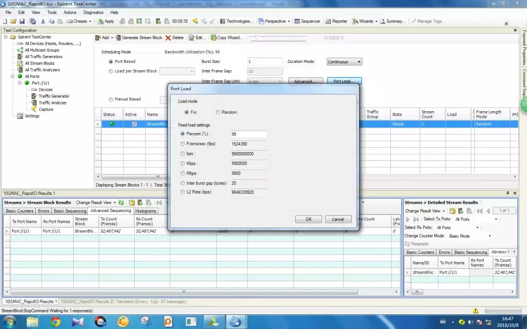Collapse the All Ports tree node
Image resolution: width=527 pixels, height=329 pixels.
(13, 77)
